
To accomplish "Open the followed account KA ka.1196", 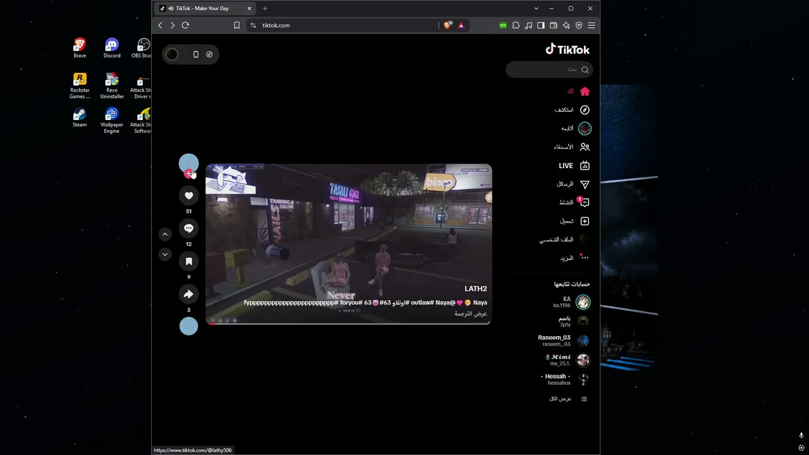I will 571,302.
